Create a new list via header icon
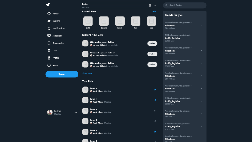The width and height of the screenshot is (252, 142). click(150, 5)
